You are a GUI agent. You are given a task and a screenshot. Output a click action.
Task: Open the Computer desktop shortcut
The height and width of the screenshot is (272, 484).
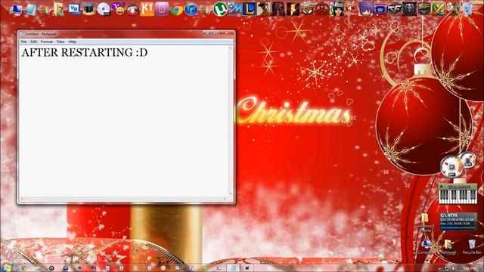(x=426, y=247)
